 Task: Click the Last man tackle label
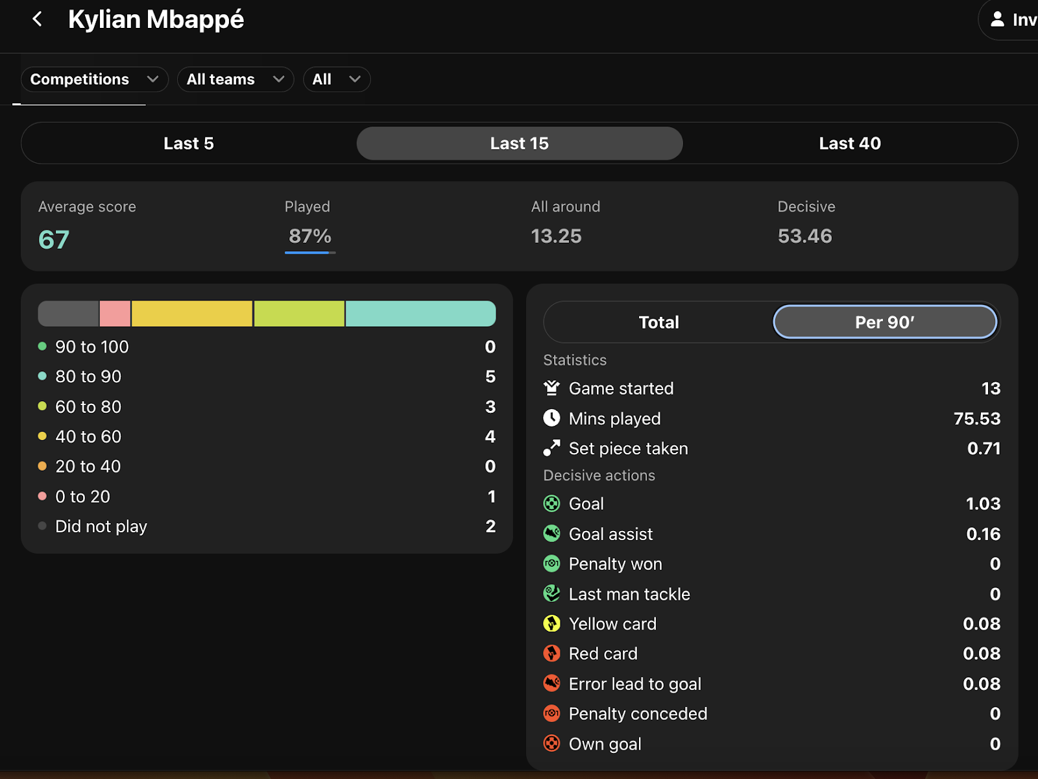(x=629, y=593)
